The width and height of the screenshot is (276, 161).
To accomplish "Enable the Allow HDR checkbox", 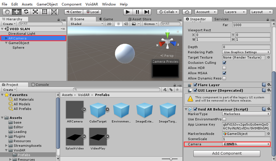I will pos(224,68).
